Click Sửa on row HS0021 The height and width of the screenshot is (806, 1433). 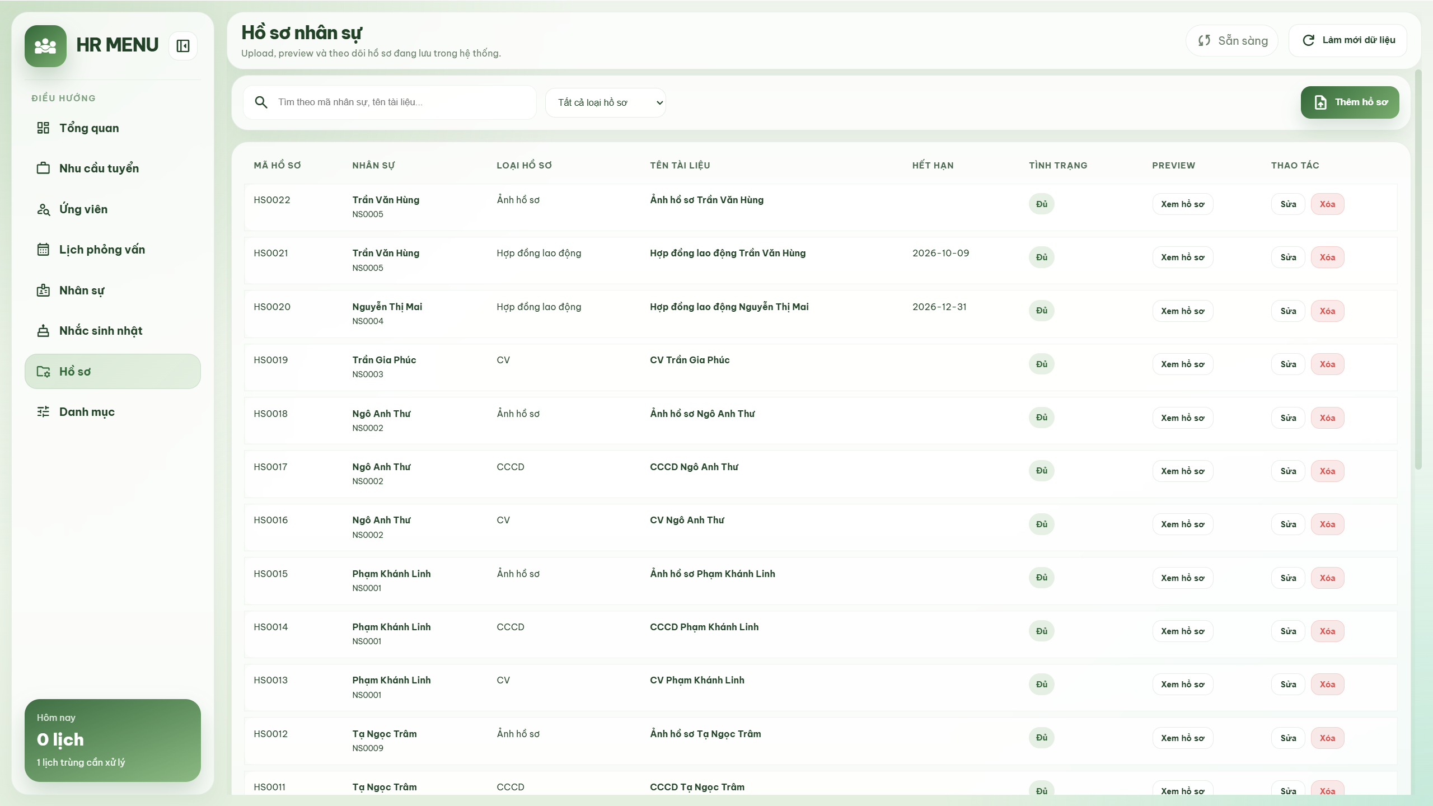click(1287, 257)
